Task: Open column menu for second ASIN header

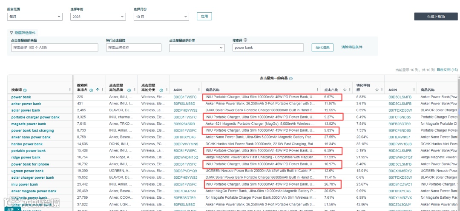Action: 414,90
